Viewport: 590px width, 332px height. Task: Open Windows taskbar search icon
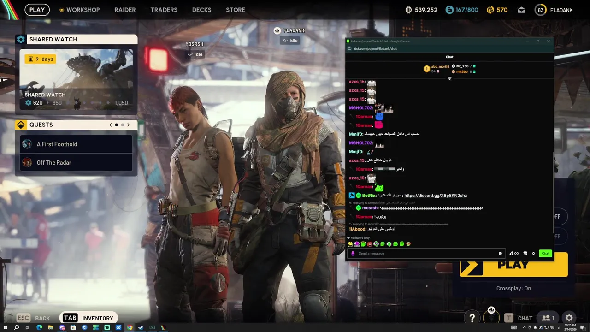coord(17,327)
